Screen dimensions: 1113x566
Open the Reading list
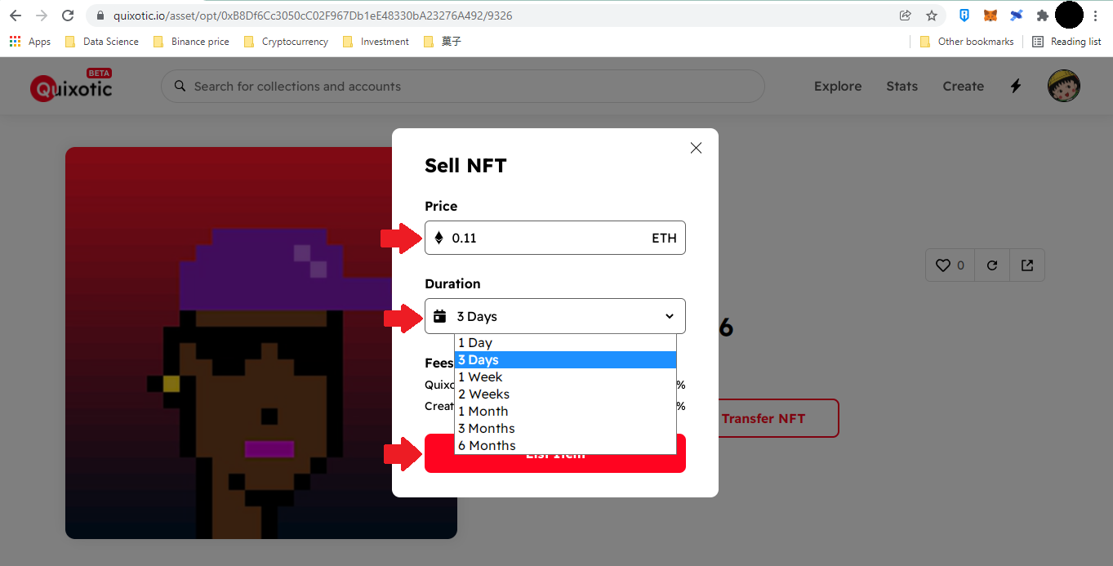click(1067, 42)
